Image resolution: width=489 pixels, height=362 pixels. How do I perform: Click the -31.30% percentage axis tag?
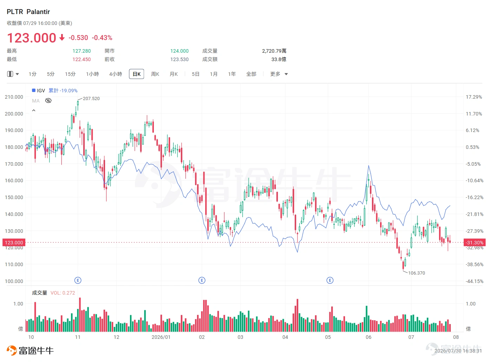[475, 243]
